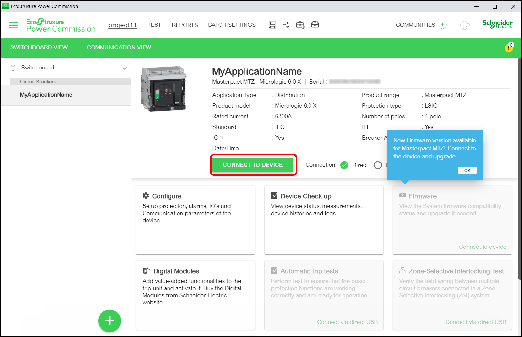Click the green add device plus button
The width and height of the screenshot is (522, 337).
pos(110,321)
